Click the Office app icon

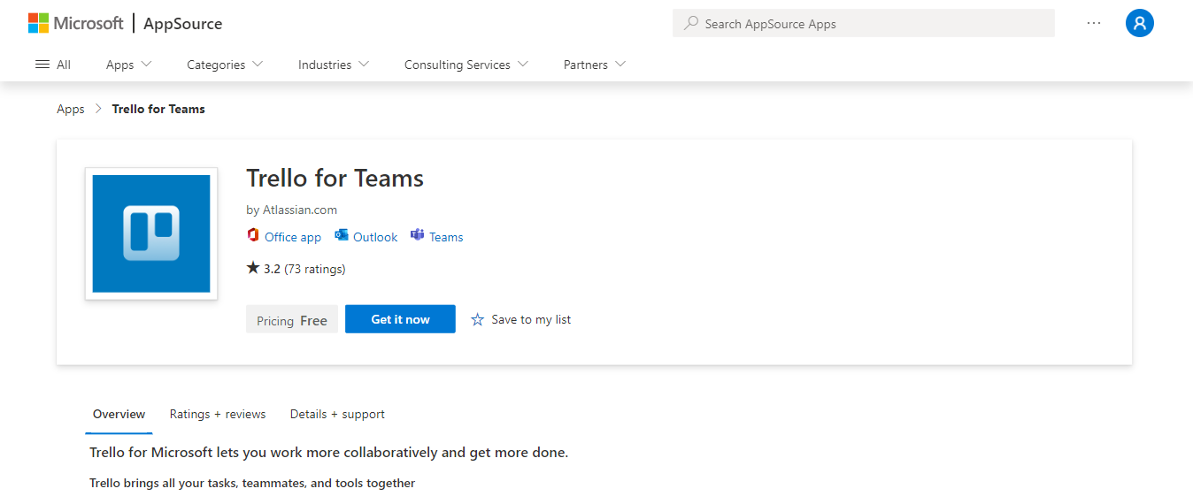253,236
